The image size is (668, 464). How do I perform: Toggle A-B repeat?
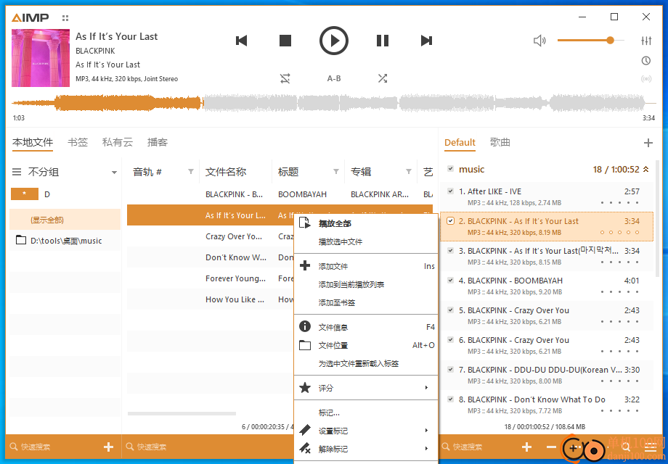pos(334,78)
